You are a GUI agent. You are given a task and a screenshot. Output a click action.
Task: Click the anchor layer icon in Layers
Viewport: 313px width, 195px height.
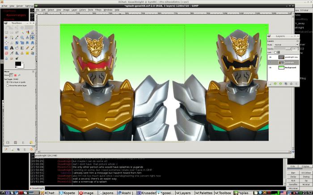pos(291,83)
